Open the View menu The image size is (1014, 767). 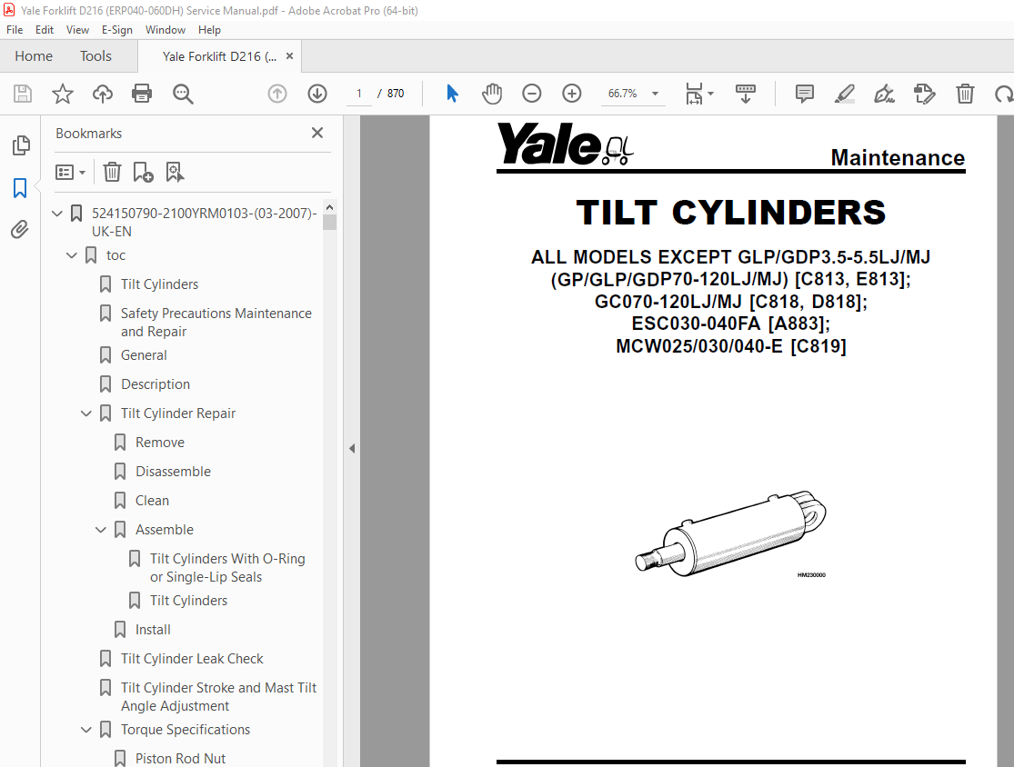(x=77, y=30)
